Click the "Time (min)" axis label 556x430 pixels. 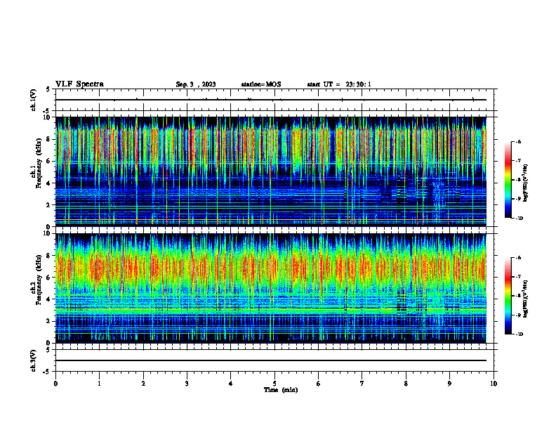(281, 390)
